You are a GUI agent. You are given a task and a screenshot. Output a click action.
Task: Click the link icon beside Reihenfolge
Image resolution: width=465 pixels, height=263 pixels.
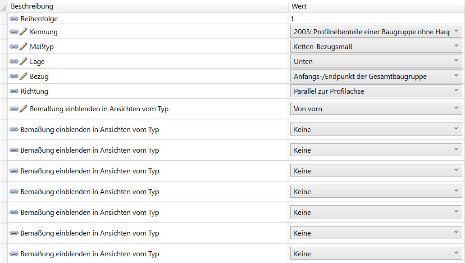tap(14, 18)
